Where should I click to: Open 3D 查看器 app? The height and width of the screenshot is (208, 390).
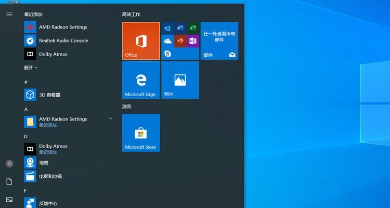coord(69,95)
